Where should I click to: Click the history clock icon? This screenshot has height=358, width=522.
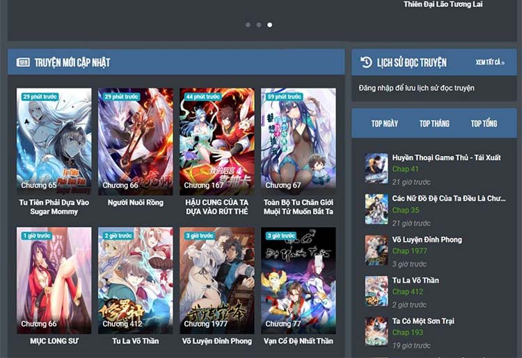(x=366, y=63)
